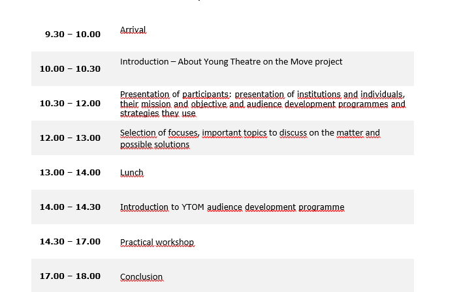Select the word Arrival in the schedule
Viewport: 461px width, 292px height.
[x=133, y=30]
